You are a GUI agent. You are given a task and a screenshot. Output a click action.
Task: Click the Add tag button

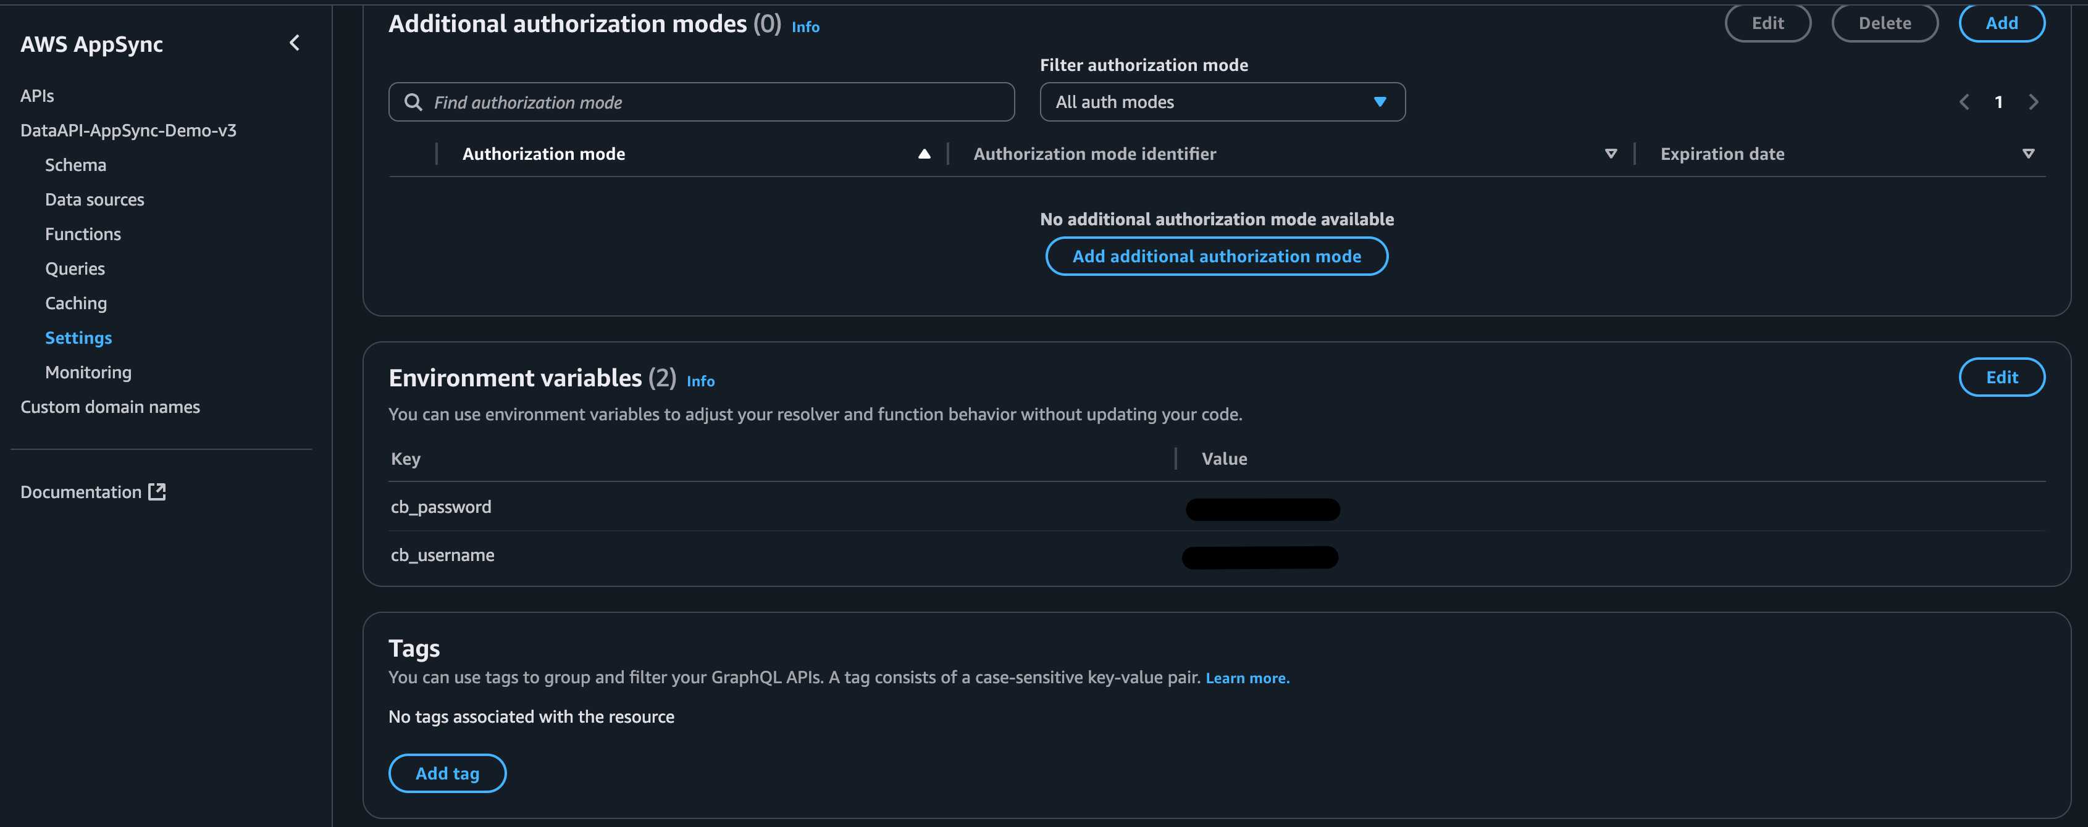tap(447, 773)
